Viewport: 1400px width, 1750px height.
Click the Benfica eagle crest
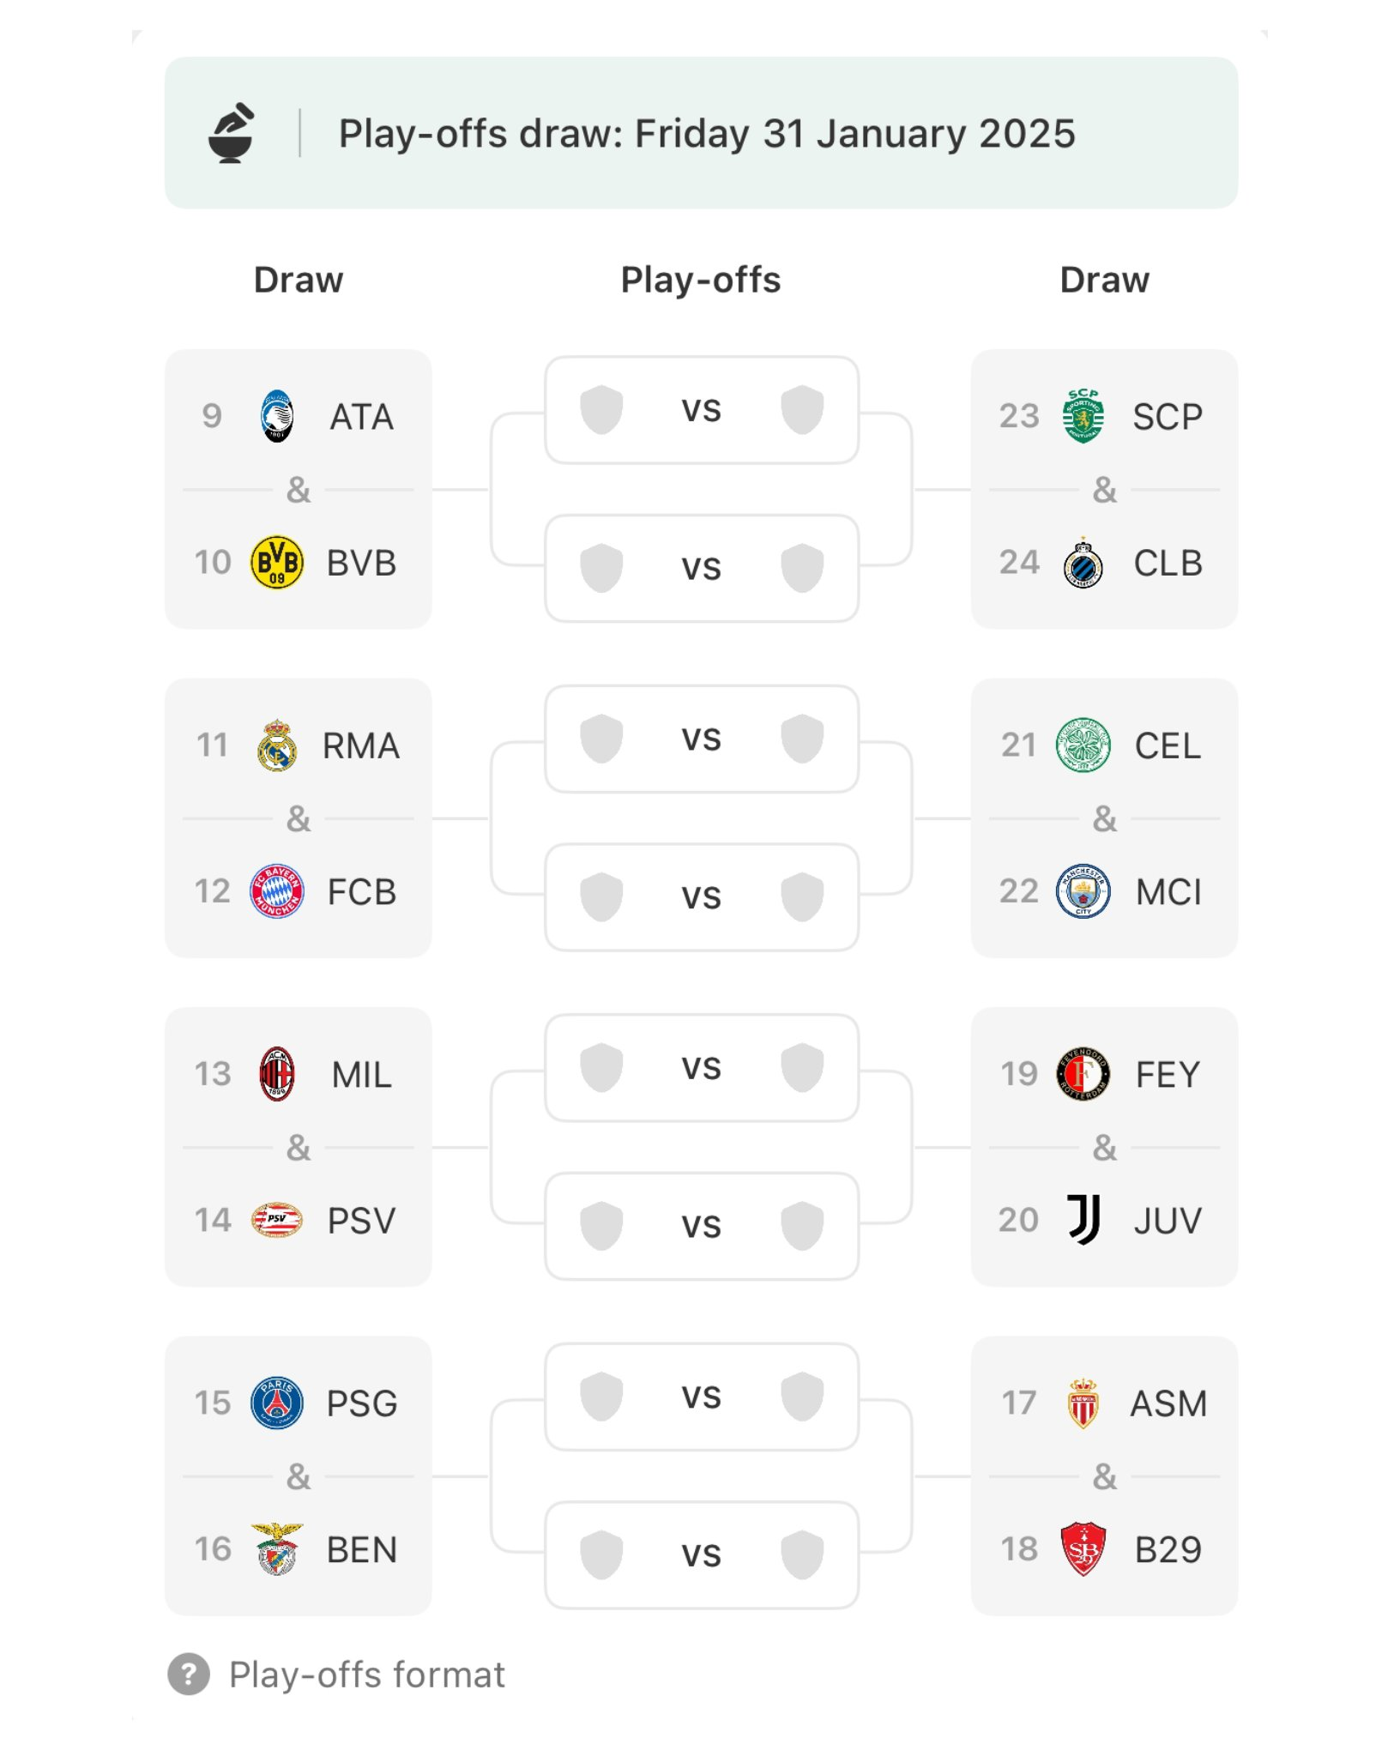[x=276, y=1549]
